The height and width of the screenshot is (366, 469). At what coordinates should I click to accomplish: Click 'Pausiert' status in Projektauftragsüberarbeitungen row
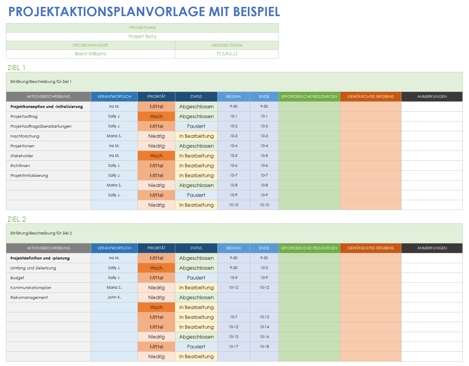(196, 126)
